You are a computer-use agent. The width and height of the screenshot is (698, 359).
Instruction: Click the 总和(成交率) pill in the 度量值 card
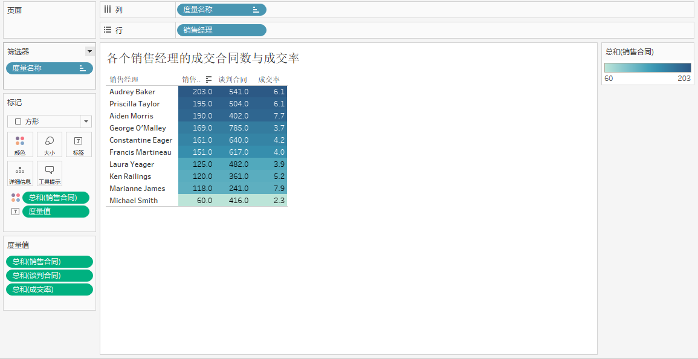(x=50, y=289)
